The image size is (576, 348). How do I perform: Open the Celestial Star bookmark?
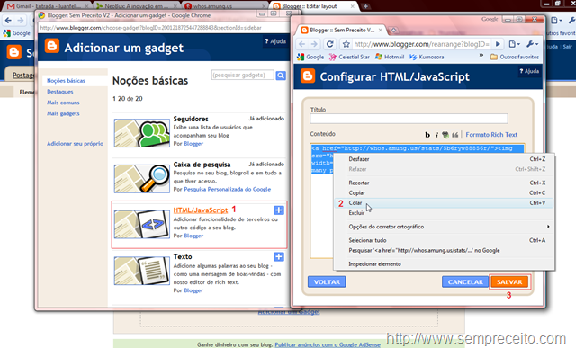(x=349, y=57)
